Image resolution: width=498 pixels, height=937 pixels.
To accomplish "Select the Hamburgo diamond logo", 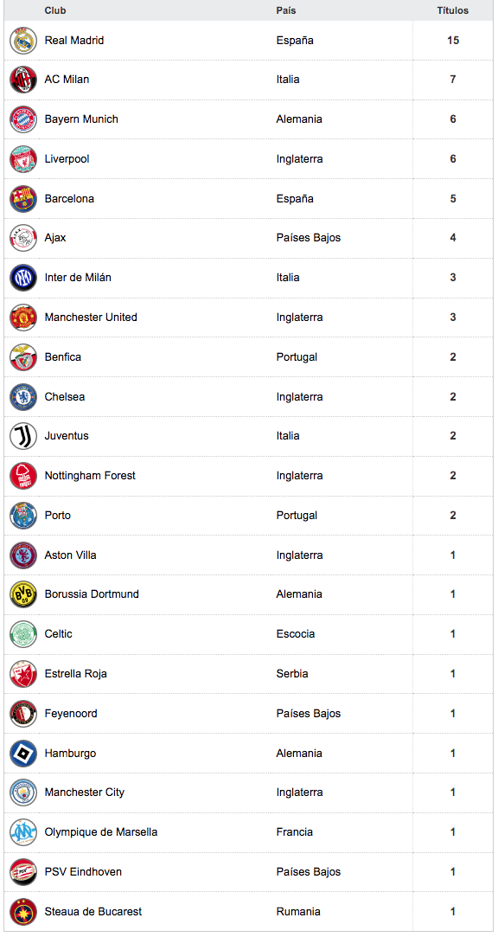I will click(23, 754).
